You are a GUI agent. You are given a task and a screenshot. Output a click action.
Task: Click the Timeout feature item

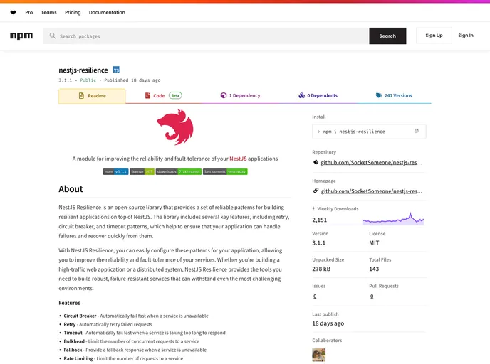pos(145,333)
